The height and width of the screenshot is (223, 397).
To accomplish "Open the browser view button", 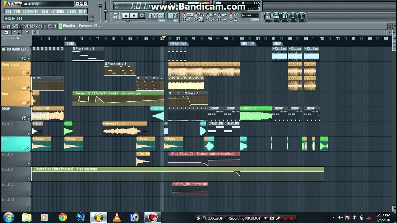I will point(293,16).
